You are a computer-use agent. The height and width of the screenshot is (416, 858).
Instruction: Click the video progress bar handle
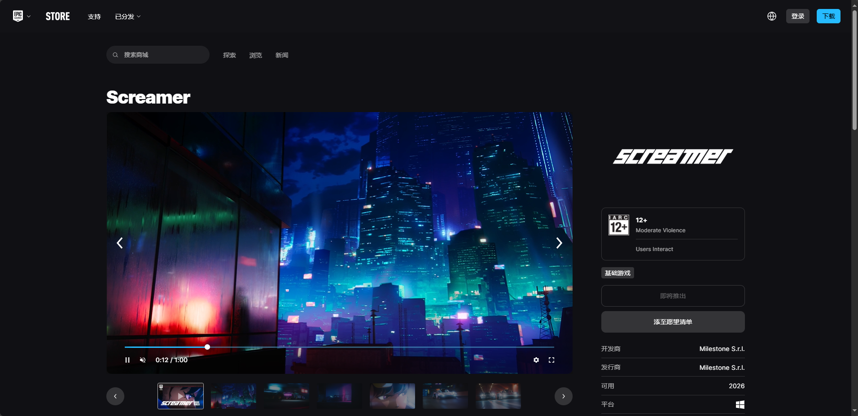tap(207, 347)
